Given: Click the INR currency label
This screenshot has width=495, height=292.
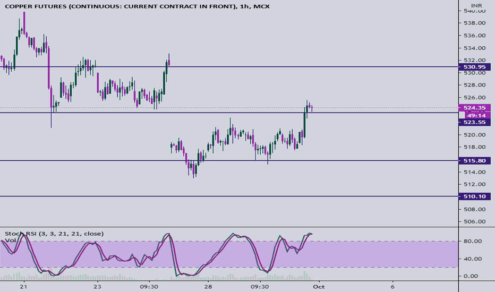Looking at the screenshot, I should pos(476,5).
